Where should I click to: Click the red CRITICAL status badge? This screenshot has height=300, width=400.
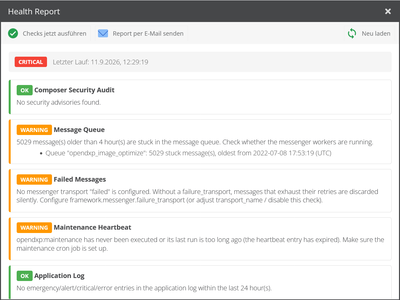tap(31, 62)
